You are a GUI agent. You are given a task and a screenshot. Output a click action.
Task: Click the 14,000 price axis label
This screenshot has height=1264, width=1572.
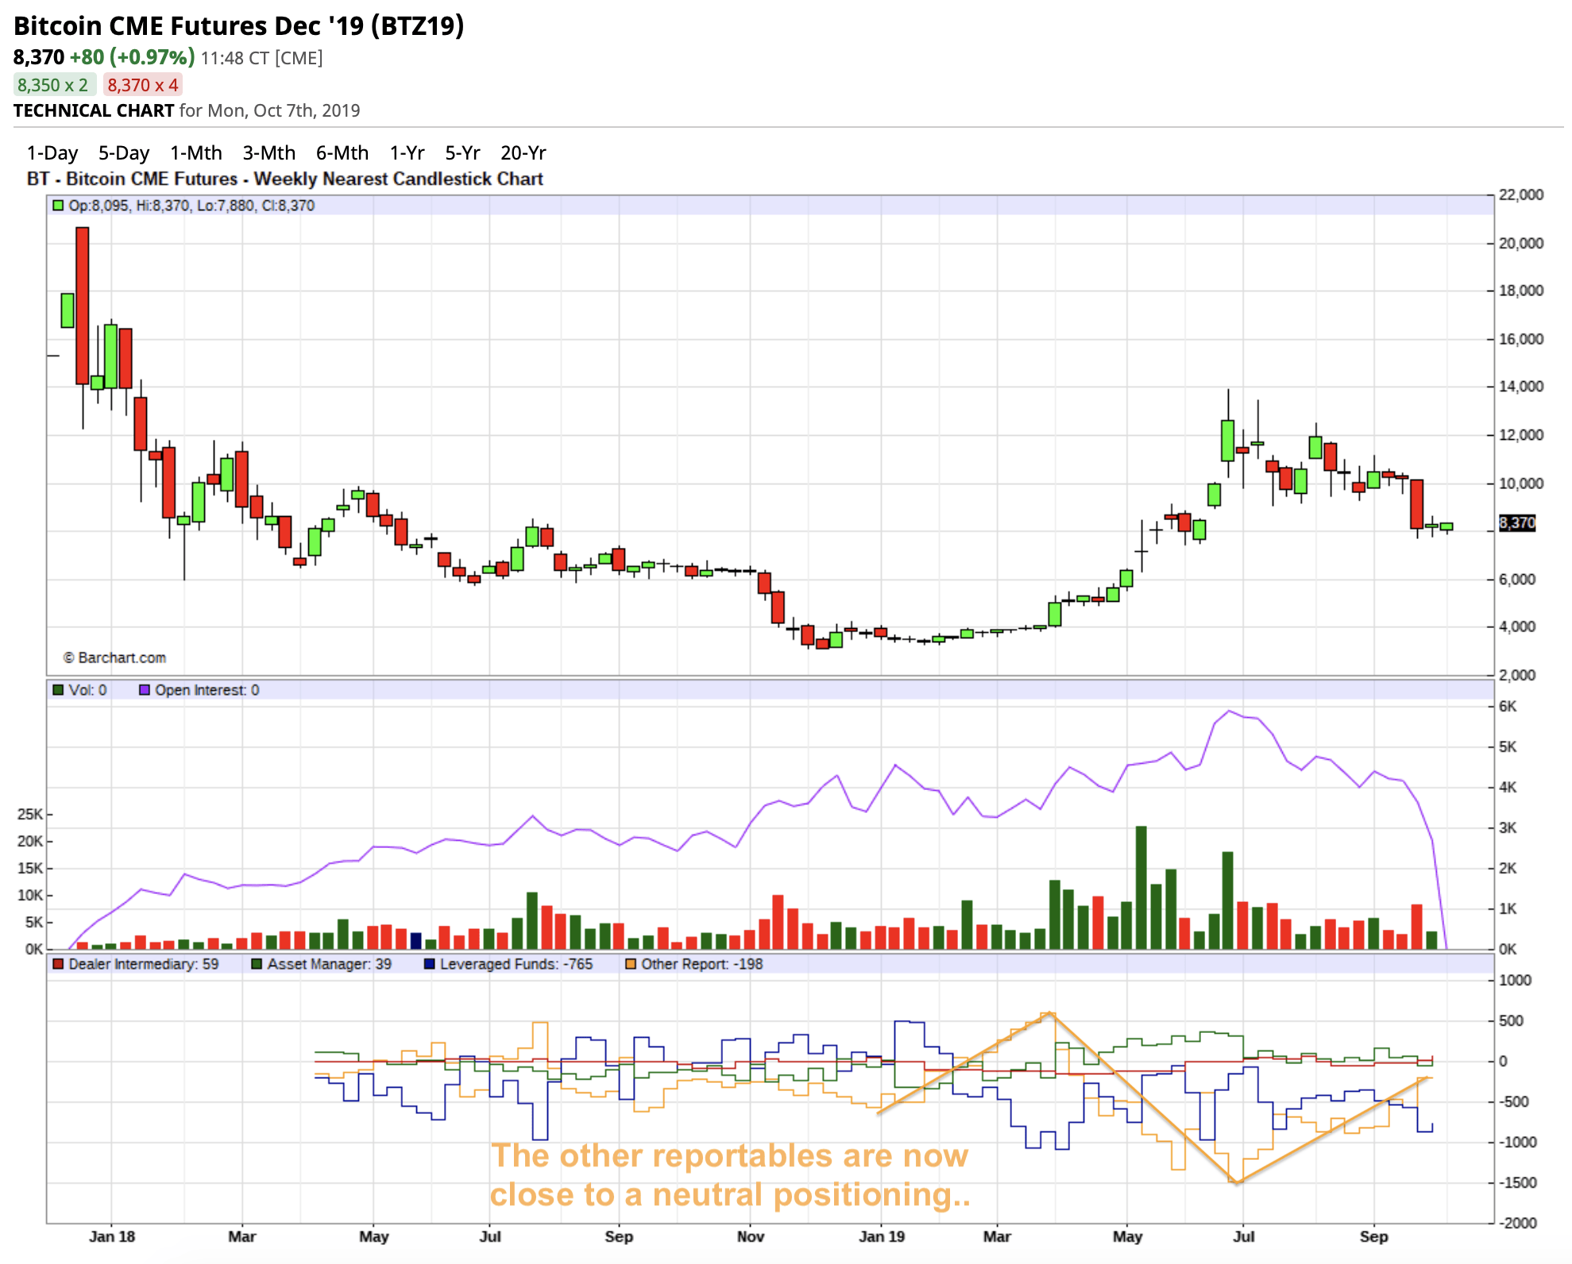1521,387
